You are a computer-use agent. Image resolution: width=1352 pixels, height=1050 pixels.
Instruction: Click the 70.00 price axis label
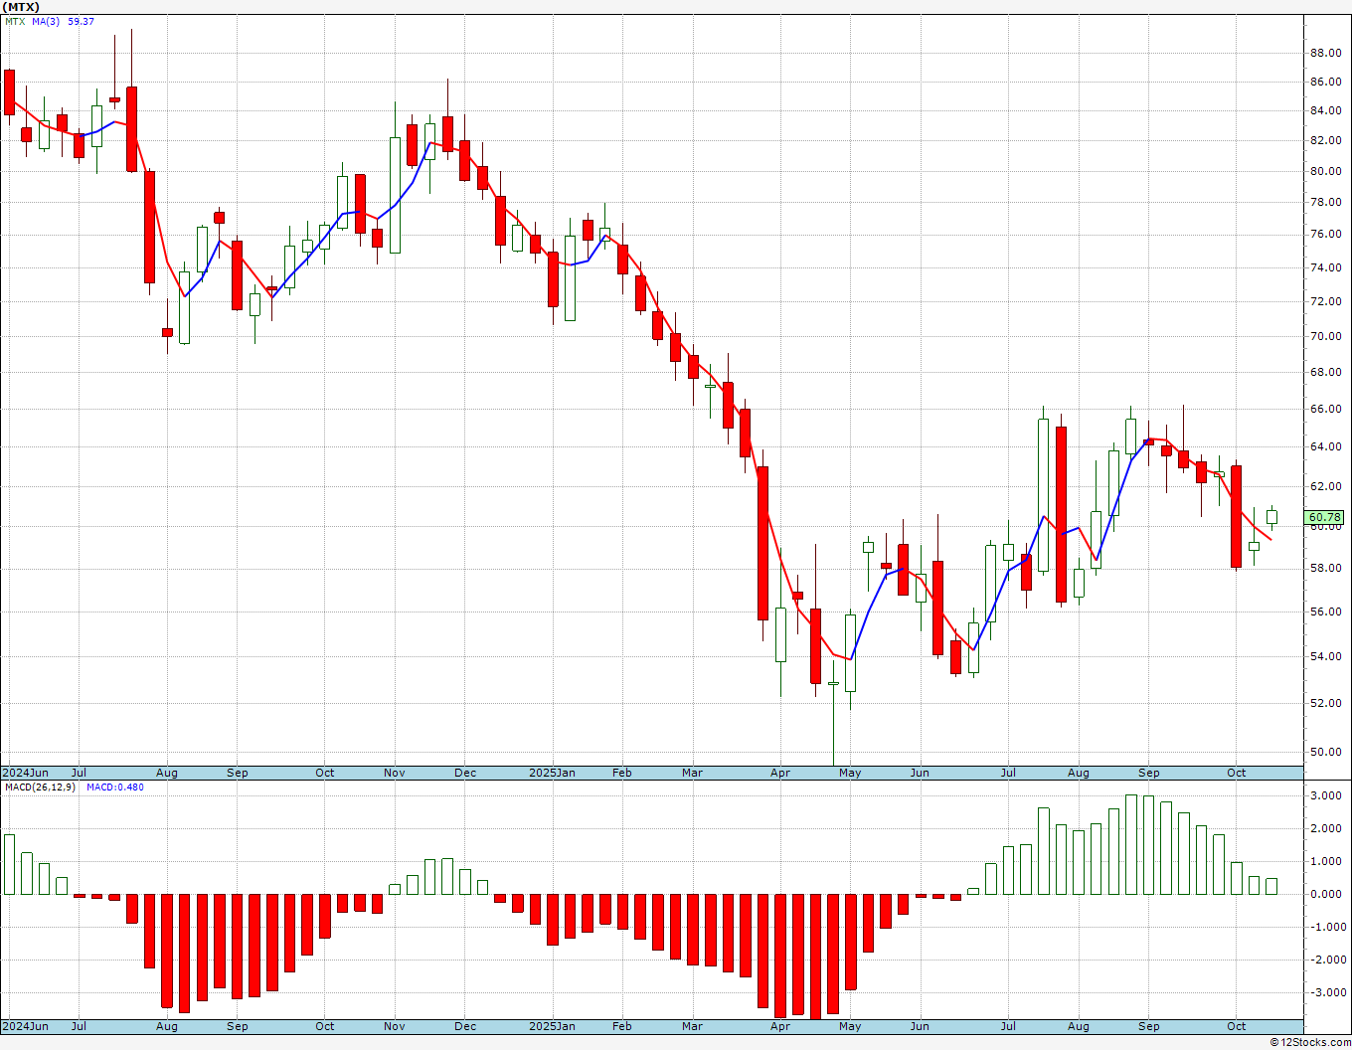click(1325, 336)
